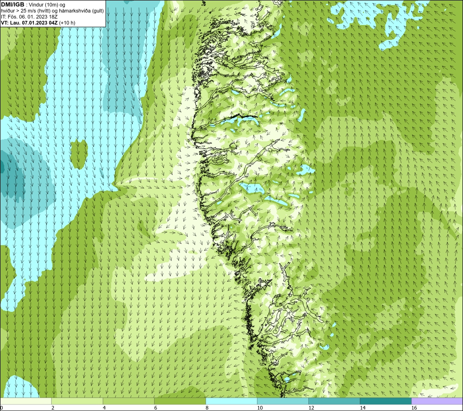The height and width of the screenshot is (411, 463).
Task: Click the legend tick label 2
Action: [53, 408]
